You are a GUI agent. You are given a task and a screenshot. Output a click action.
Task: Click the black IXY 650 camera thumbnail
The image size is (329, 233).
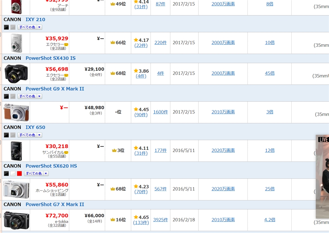16,151
